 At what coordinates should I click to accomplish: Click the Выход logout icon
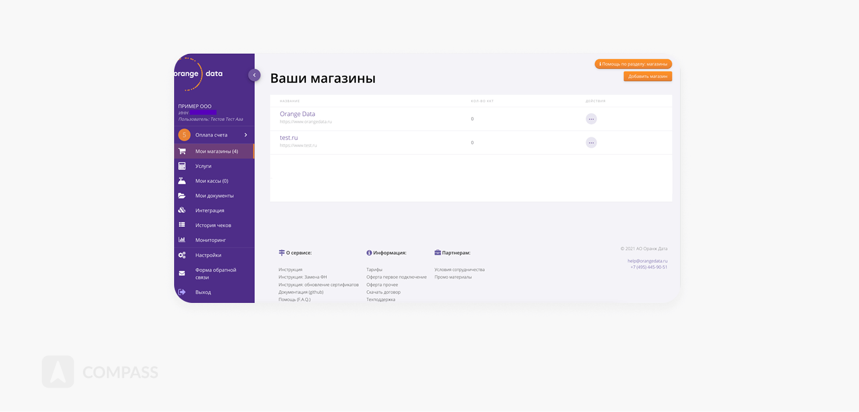(182, 292)
